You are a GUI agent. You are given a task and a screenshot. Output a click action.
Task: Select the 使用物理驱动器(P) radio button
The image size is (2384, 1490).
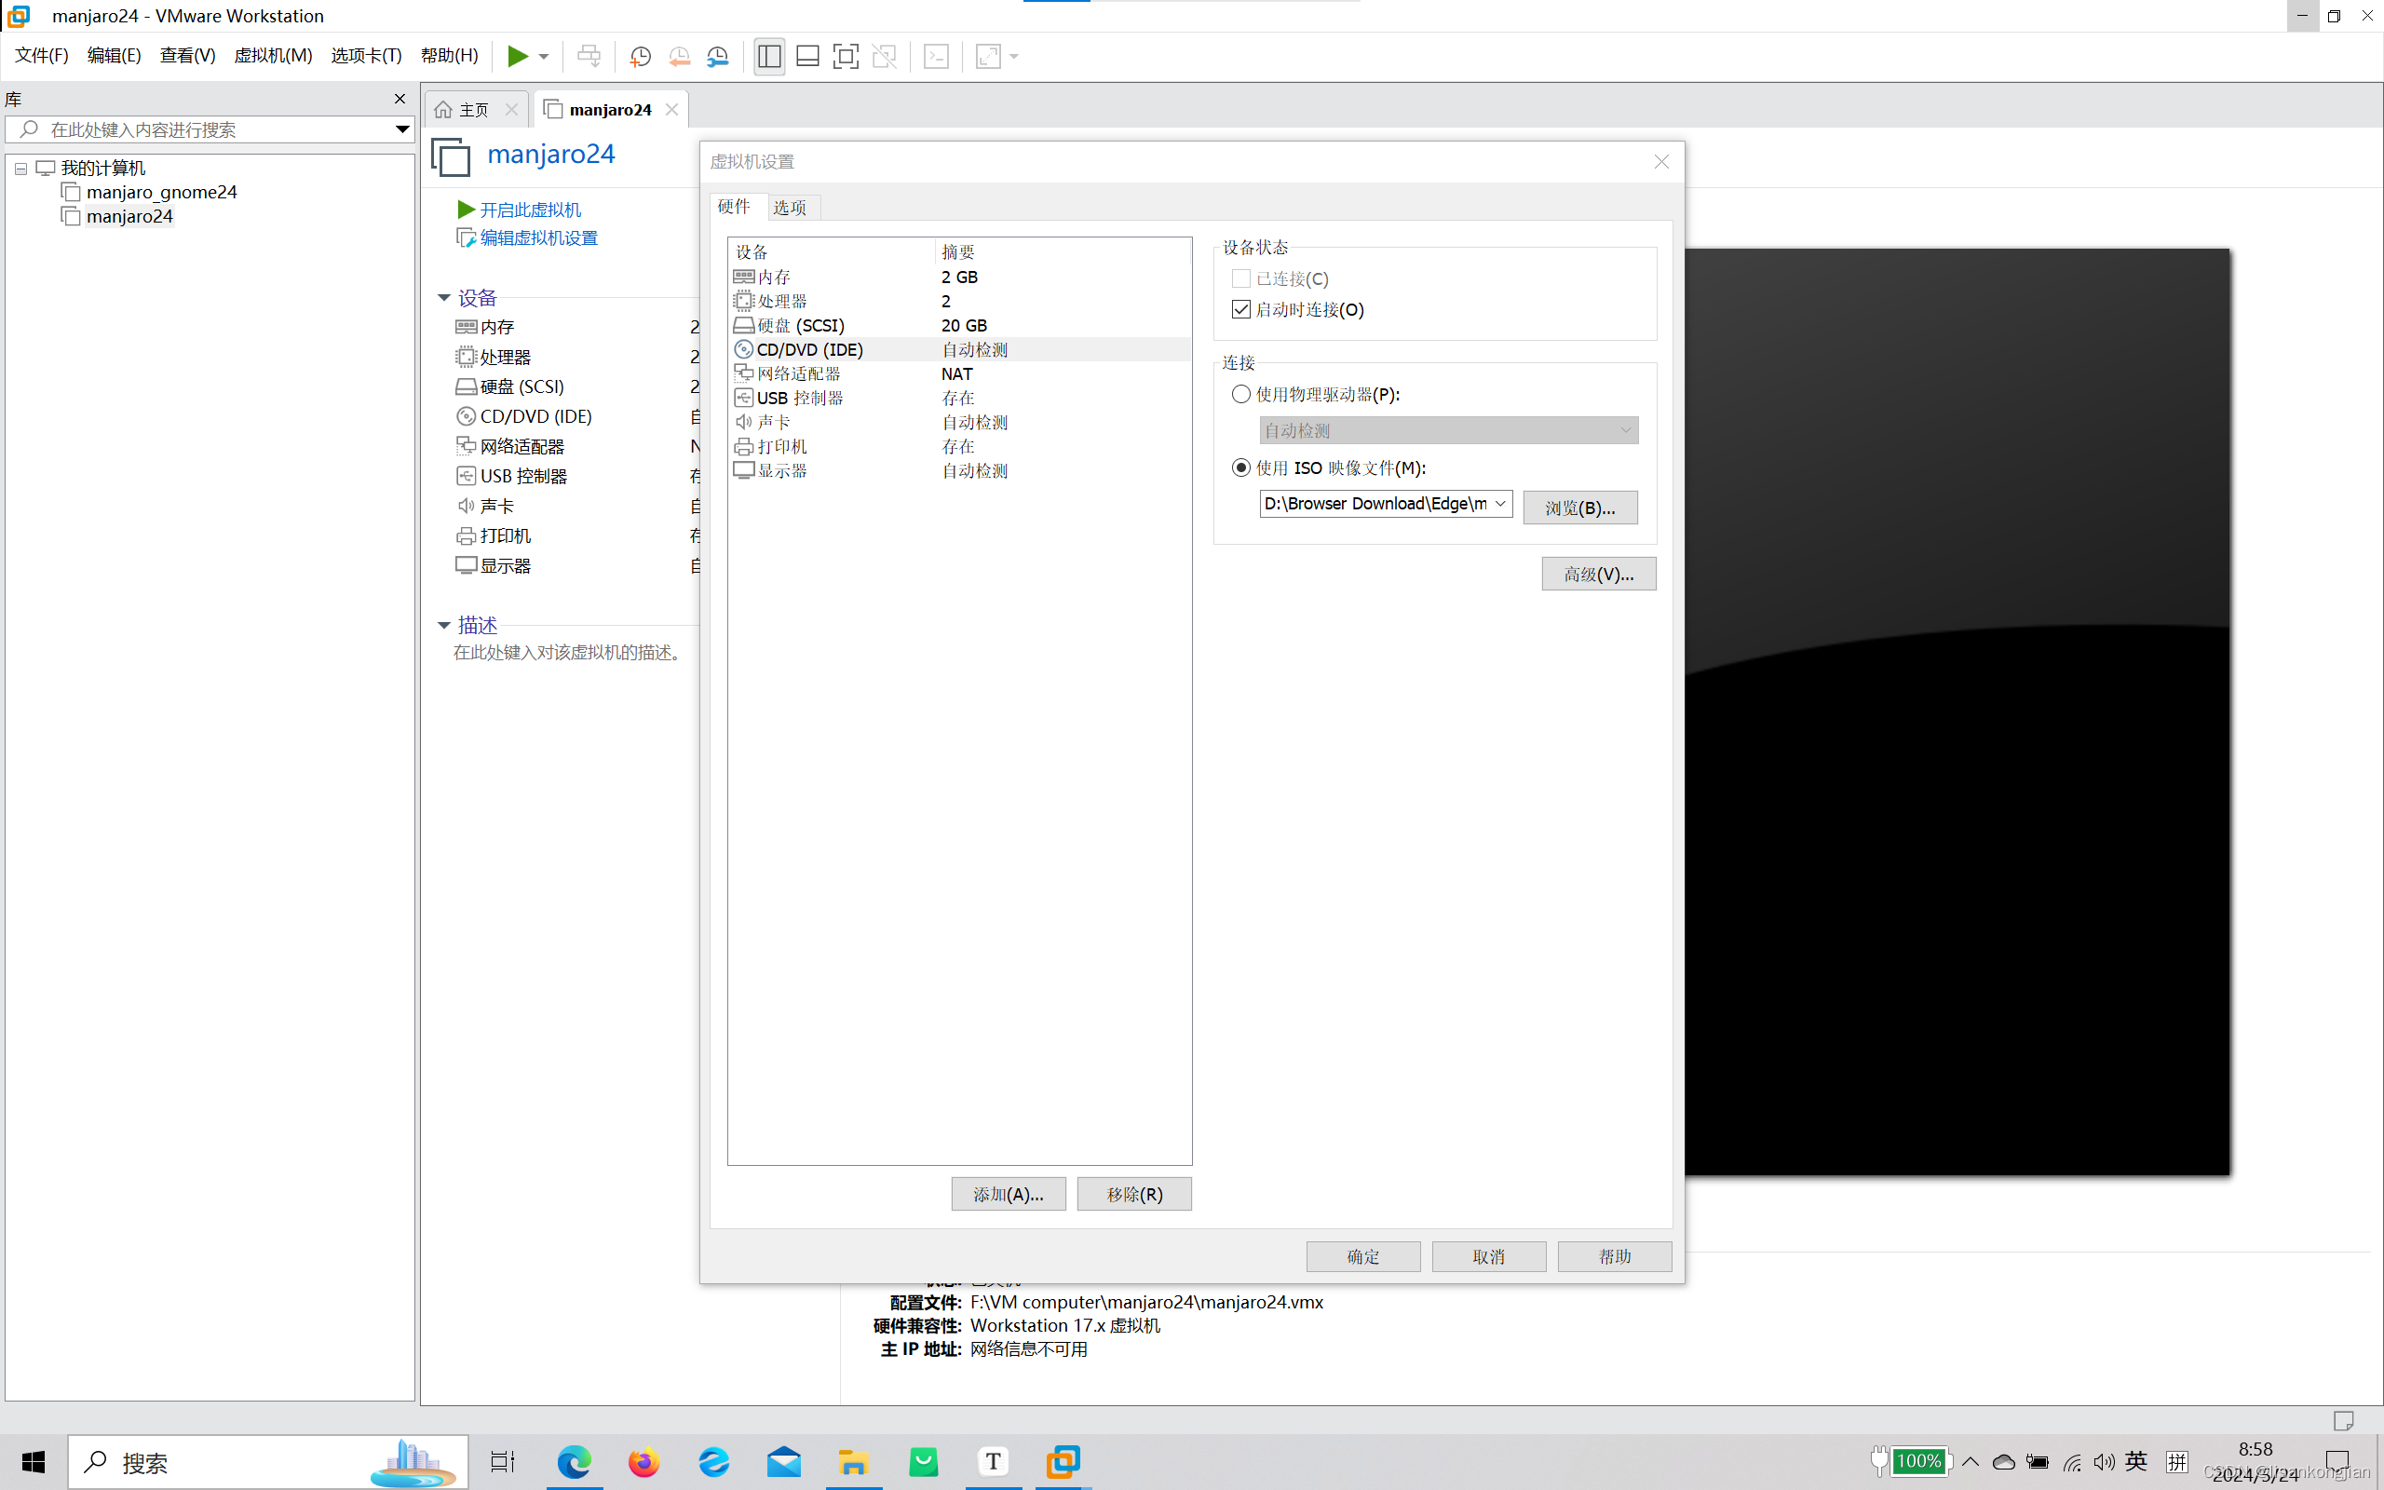coord(1241,394)
